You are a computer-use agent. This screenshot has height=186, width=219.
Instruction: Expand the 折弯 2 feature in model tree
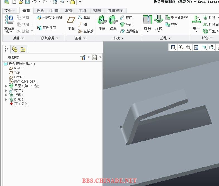[6, 99]
